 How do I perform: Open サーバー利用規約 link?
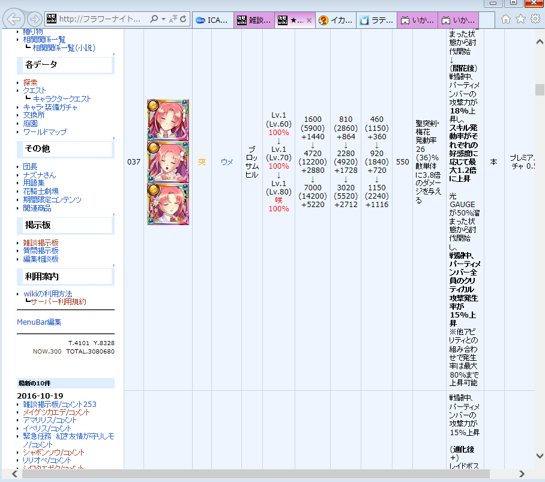point(58,302)
